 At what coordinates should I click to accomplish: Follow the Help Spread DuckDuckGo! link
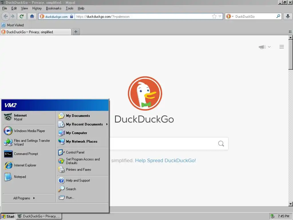point(165,160)
